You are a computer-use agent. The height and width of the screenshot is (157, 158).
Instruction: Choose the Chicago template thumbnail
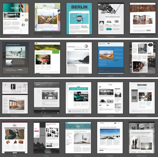[x=47, y=58]
